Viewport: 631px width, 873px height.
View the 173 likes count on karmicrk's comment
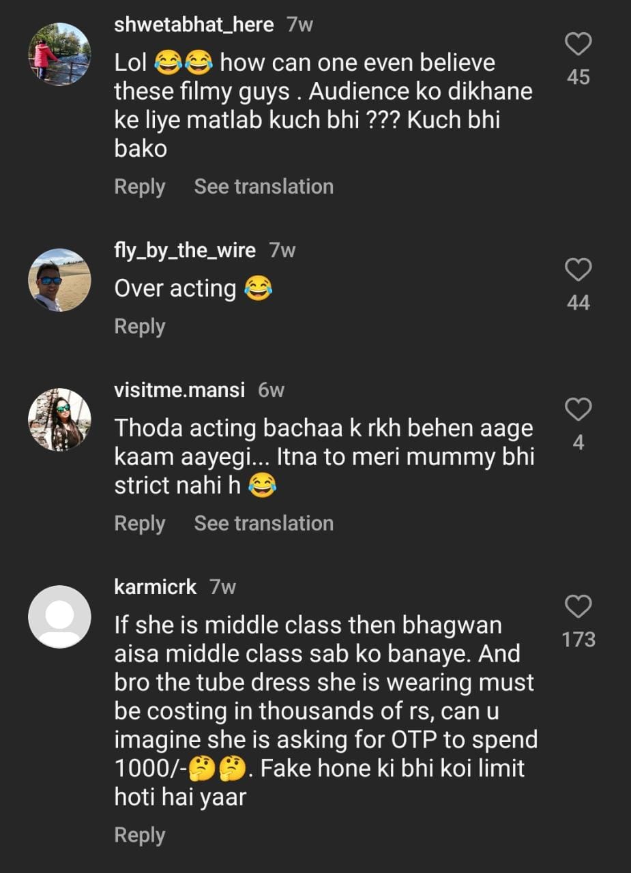point(578,640)
